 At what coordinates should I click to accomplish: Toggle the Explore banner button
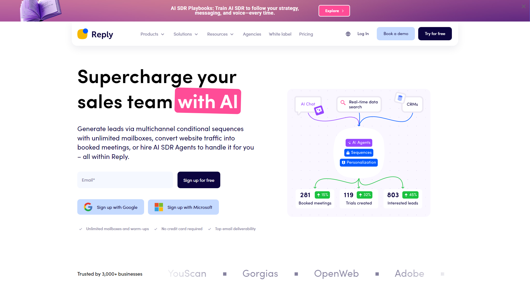point(334,11)
